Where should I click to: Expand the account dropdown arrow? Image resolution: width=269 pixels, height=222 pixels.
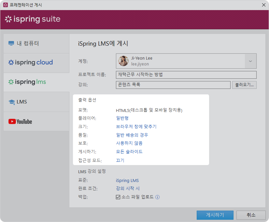[250, 61]
